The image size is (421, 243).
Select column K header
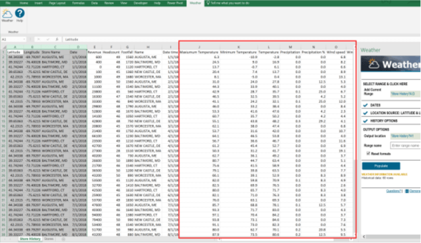[x=238, y=47]
